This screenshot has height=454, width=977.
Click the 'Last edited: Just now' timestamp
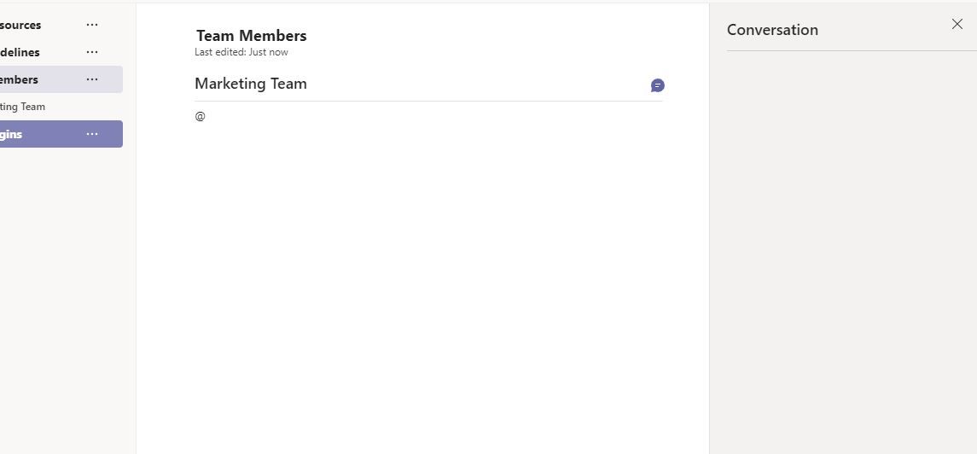(x=241, y=52)
